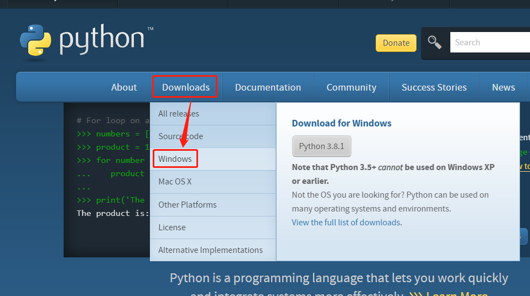
Task: Choose Mac OS X download option
Action: click(175, 182)
